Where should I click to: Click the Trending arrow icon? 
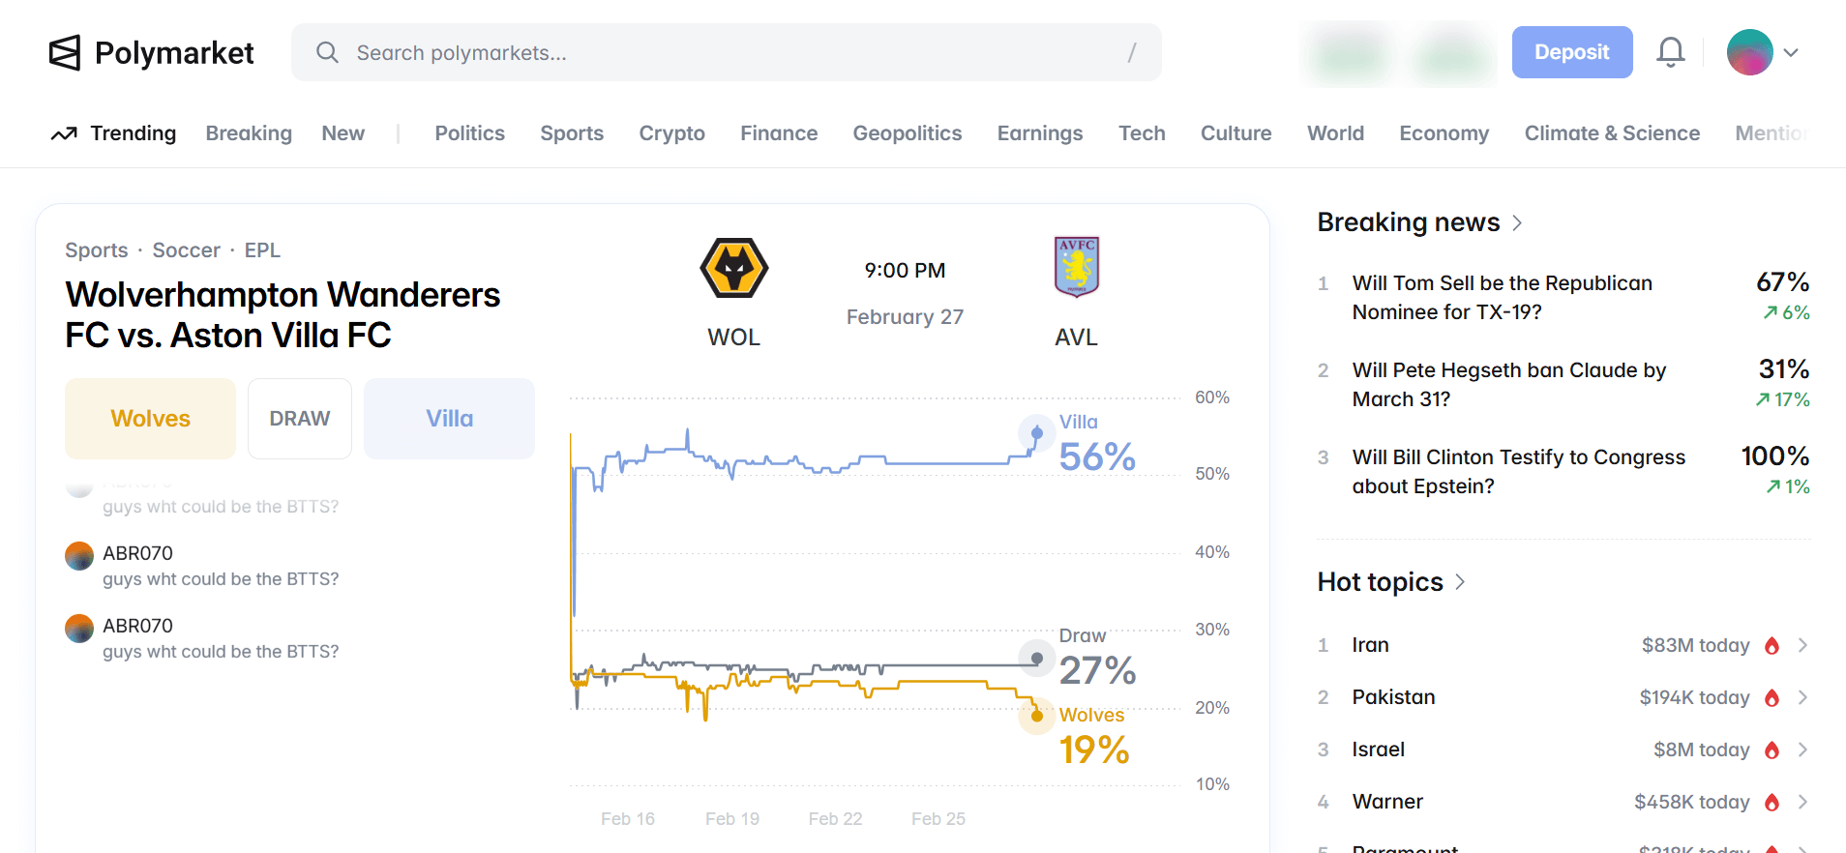click(x=64, y=134)
